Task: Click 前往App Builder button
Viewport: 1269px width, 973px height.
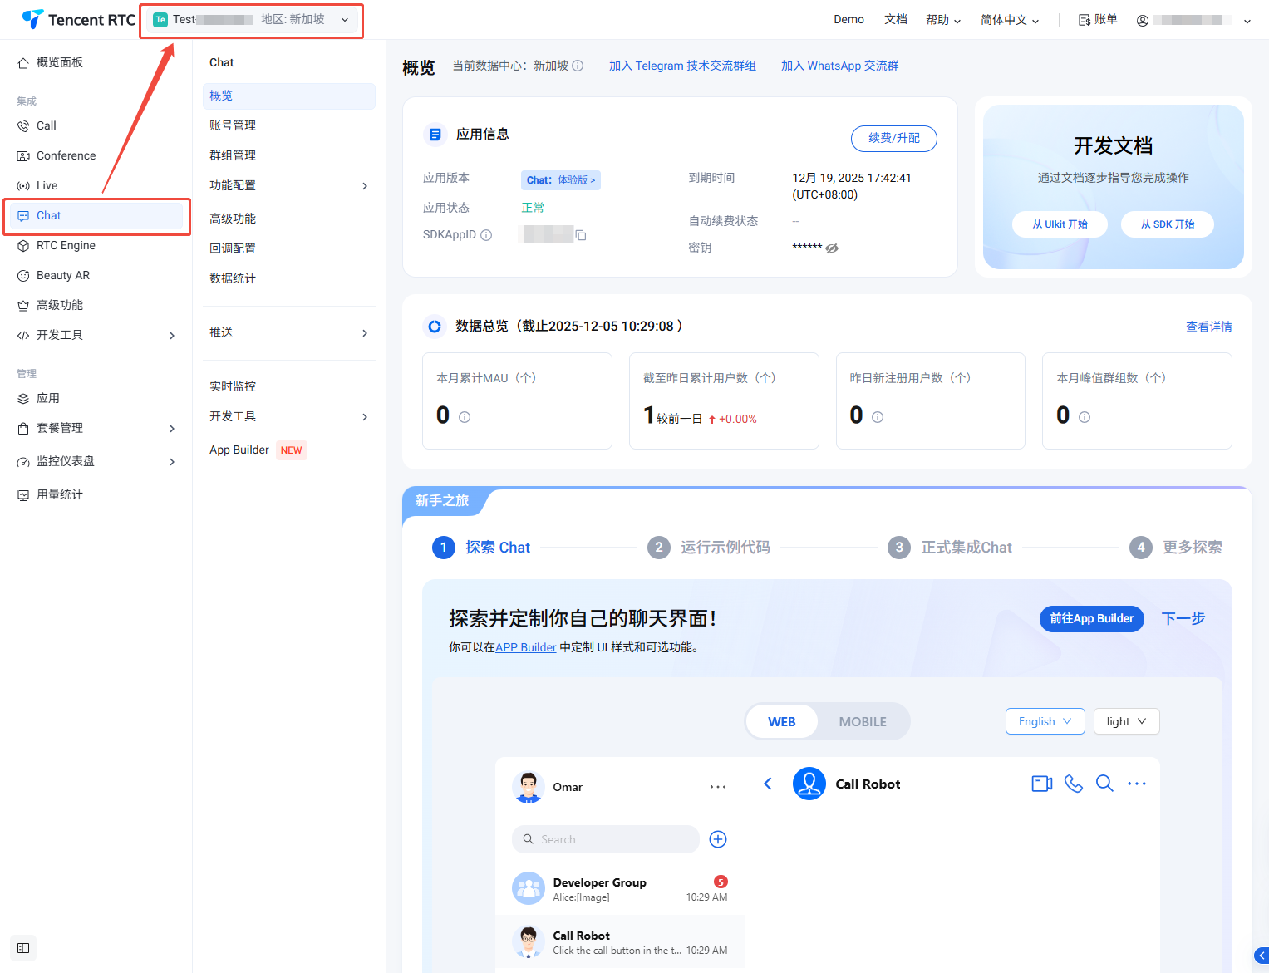Action: (1091, 618)
